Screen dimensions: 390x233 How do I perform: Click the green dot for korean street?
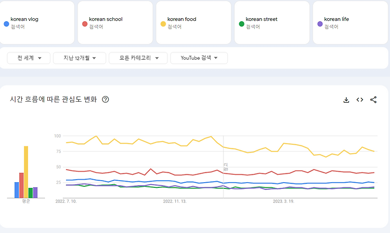(241, 23)
